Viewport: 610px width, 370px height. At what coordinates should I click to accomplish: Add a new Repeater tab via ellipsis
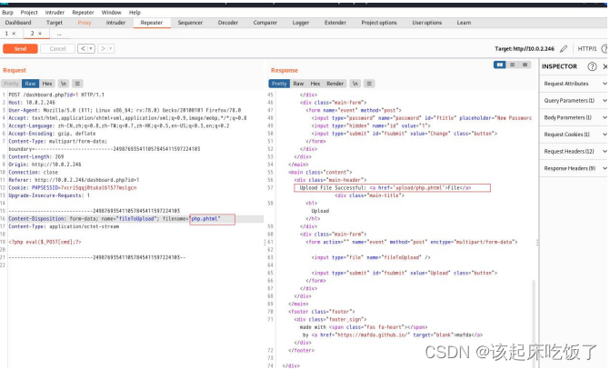point(59,34)
